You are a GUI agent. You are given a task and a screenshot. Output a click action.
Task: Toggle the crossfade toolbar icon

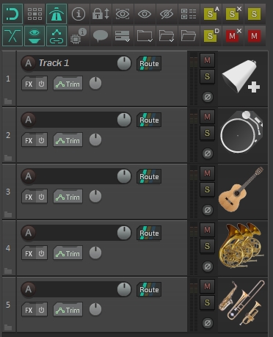(x=12, y=36)
